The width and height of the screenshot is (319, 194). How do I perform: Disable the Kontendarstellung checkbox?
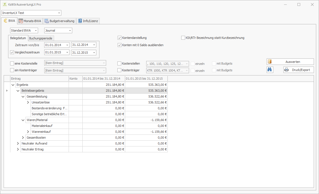pyautogui.click(x=120, y=38)
